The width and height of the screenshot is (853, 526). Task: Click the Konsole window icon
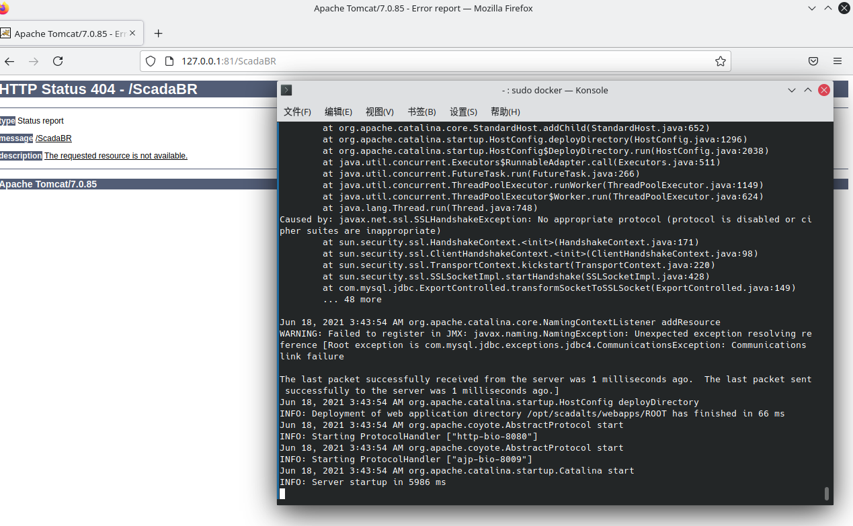tap(286, 89)
